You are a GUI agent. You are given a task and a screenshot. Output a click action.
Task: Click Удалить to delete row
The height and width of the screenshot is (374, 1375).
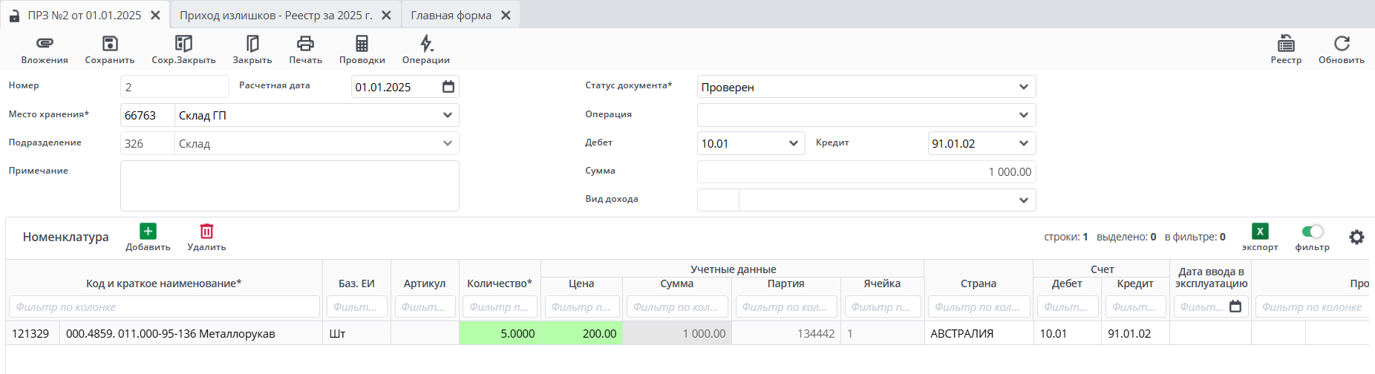206,232
